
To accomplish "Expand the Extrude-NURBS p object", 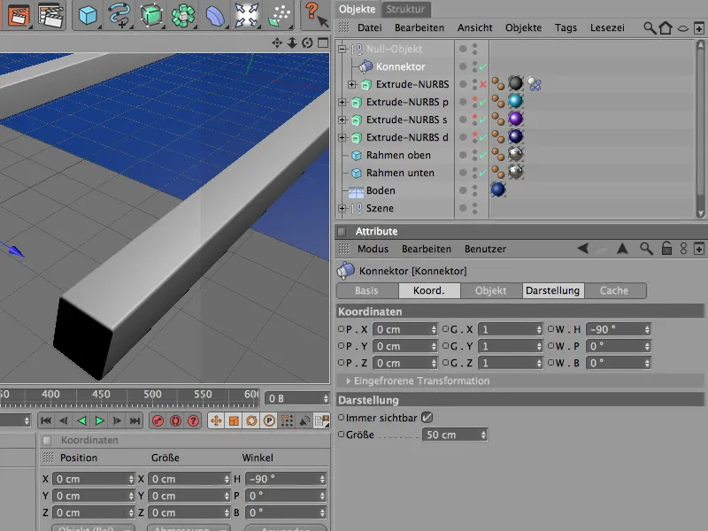I will (342, 103).
